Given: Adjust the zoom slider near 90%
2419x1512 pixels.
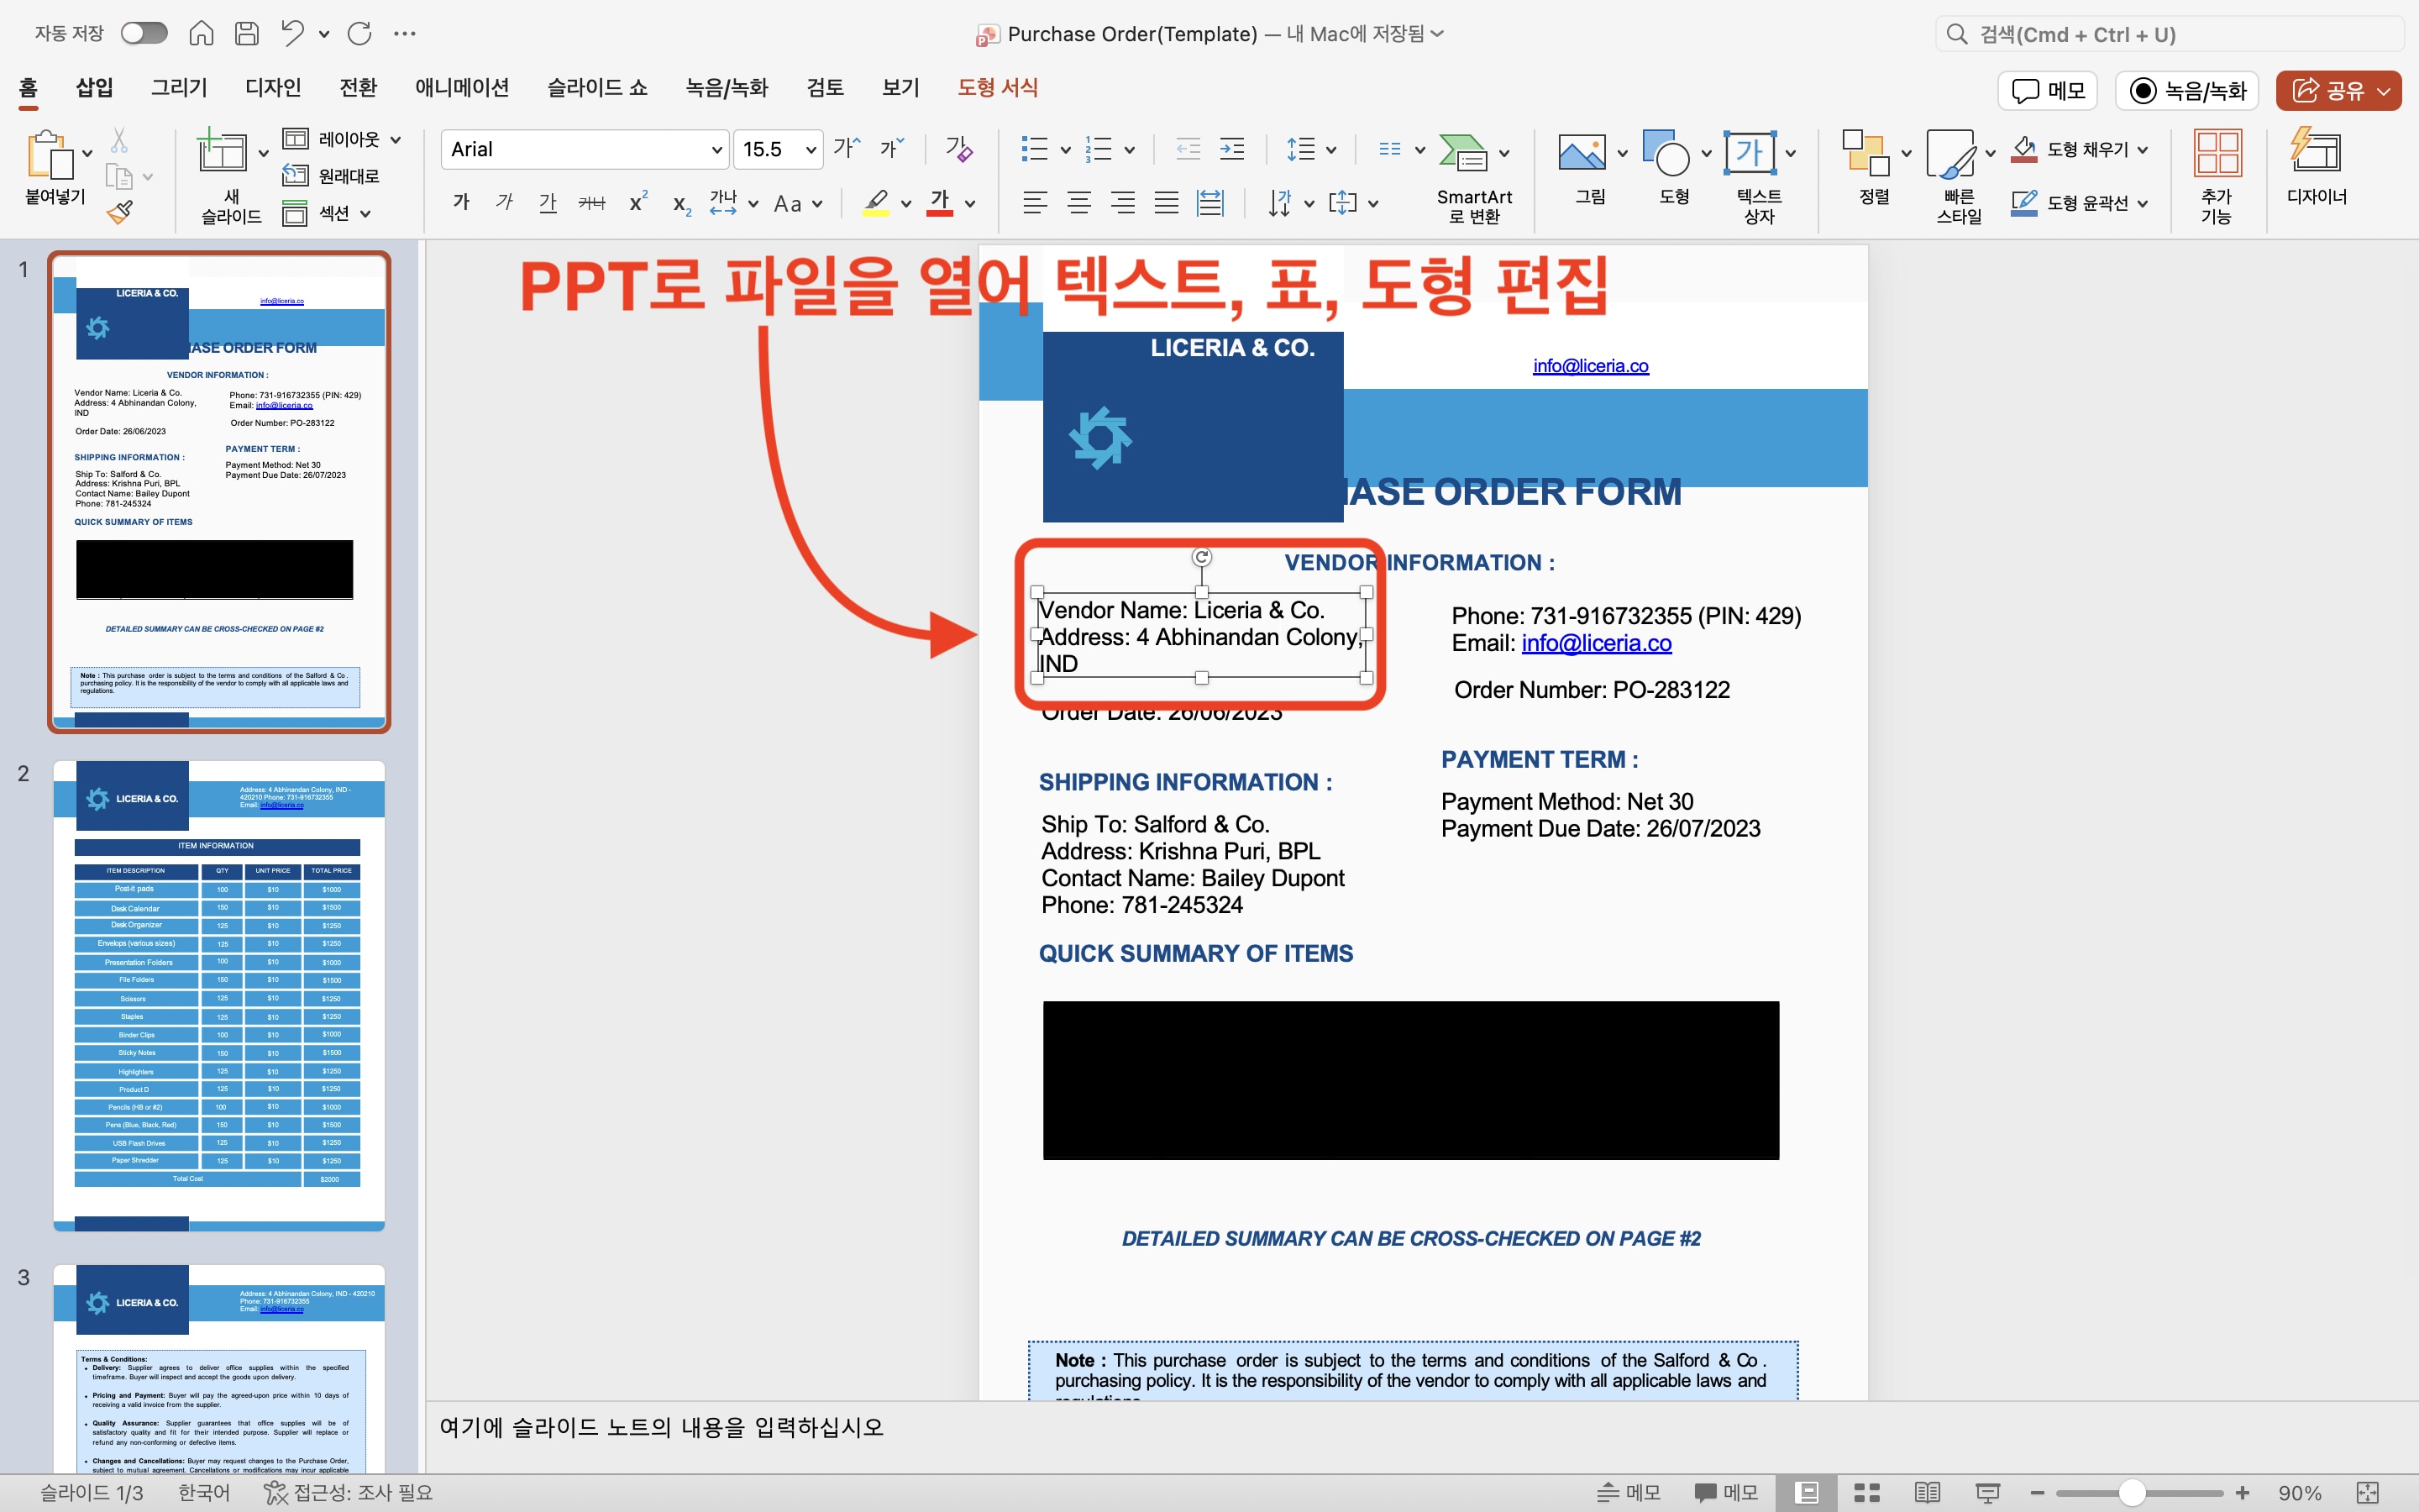Looking at the screenshot, I should coord(2135,1491).
